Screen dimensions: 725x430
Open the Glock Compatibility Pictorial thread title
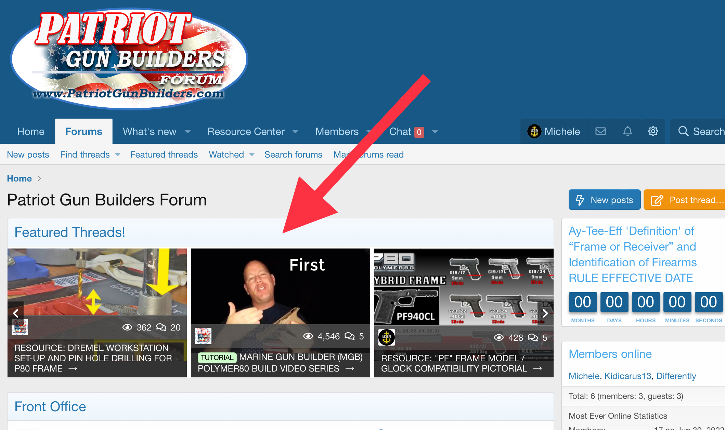click(x=454, y=363)
